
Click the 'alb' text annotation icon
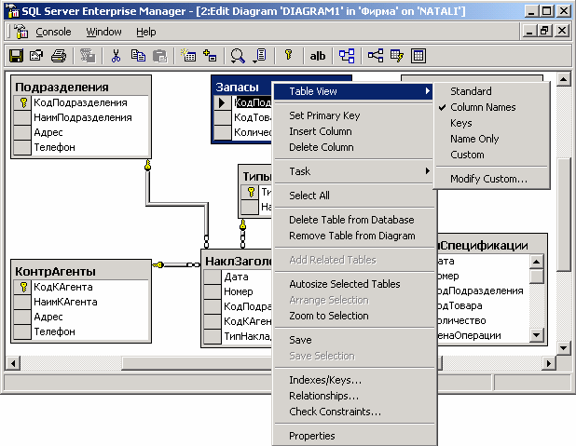[x=318, y=56]
